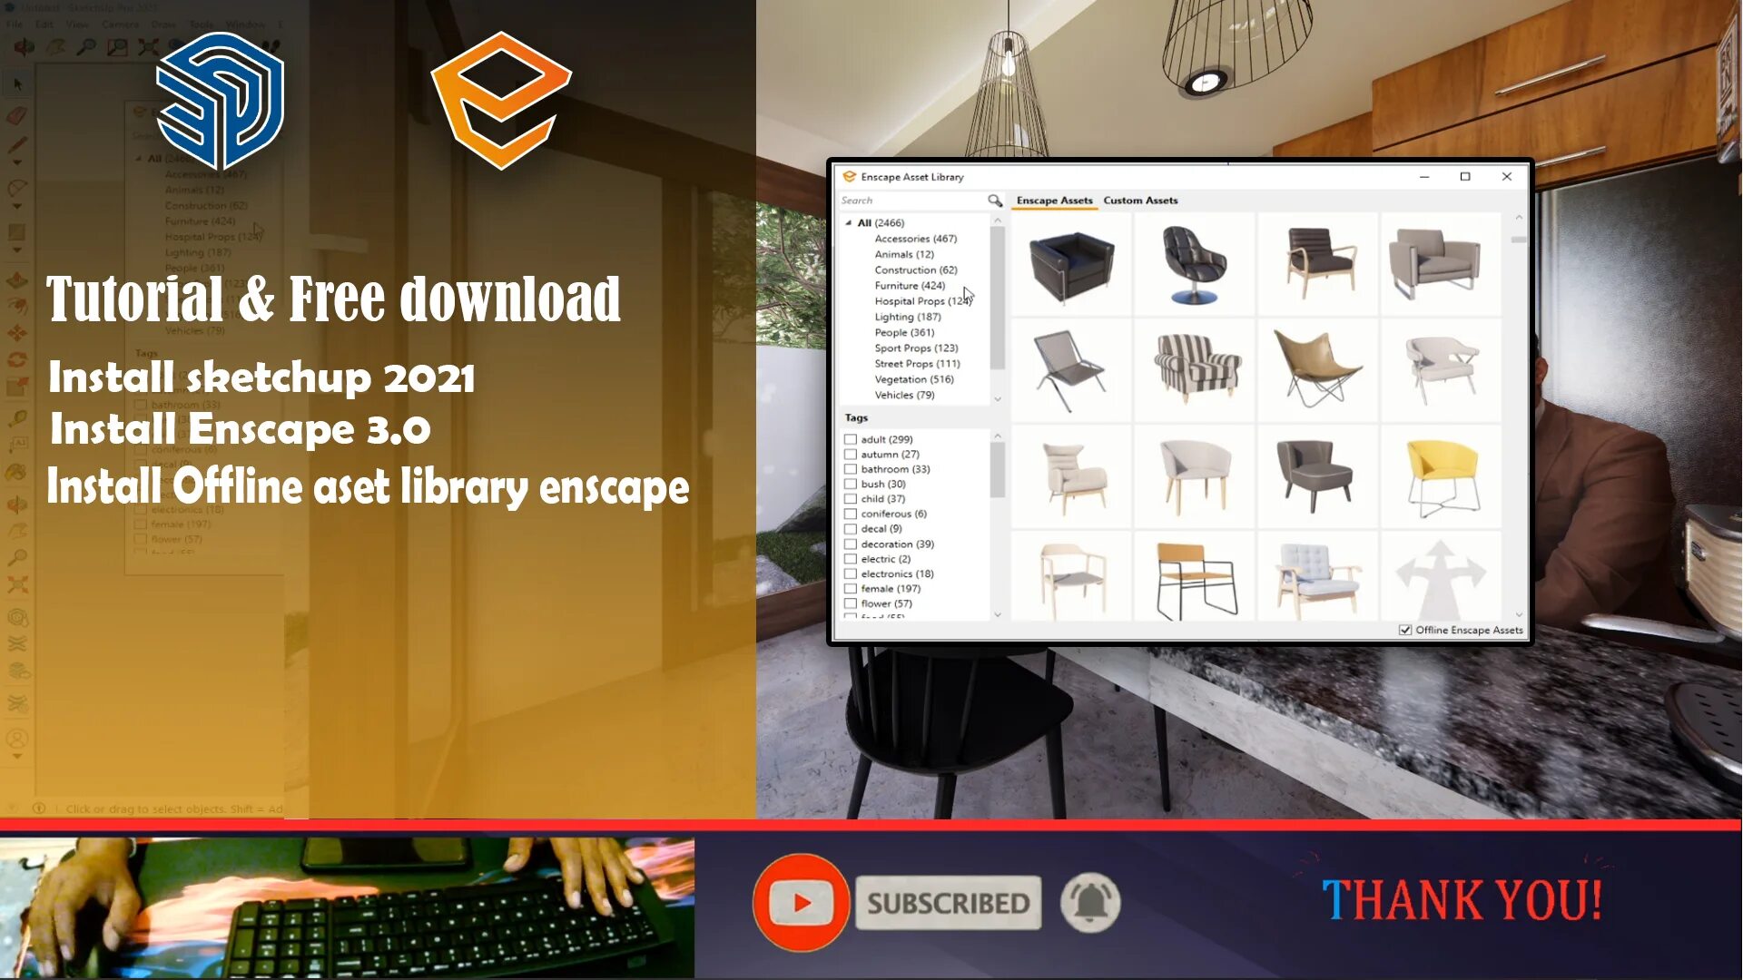Click the Tags list scroll-down arrow
Screen dimensions: 1743x980
[998, 614]
